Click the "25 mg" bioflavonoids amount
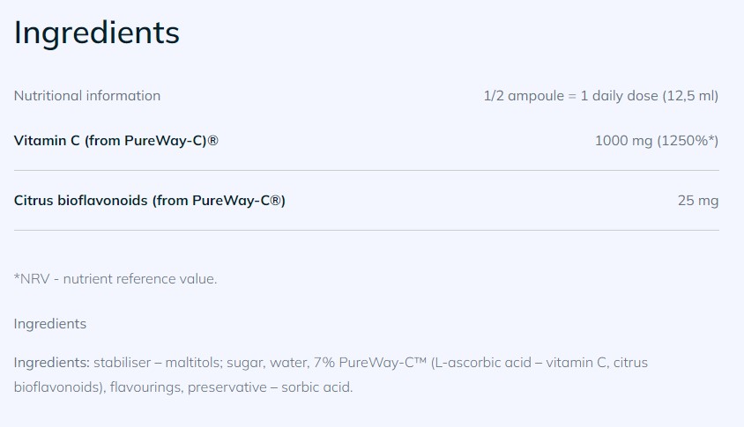The width and height of the screenshot is (744, 427). [x=698, y=200]
